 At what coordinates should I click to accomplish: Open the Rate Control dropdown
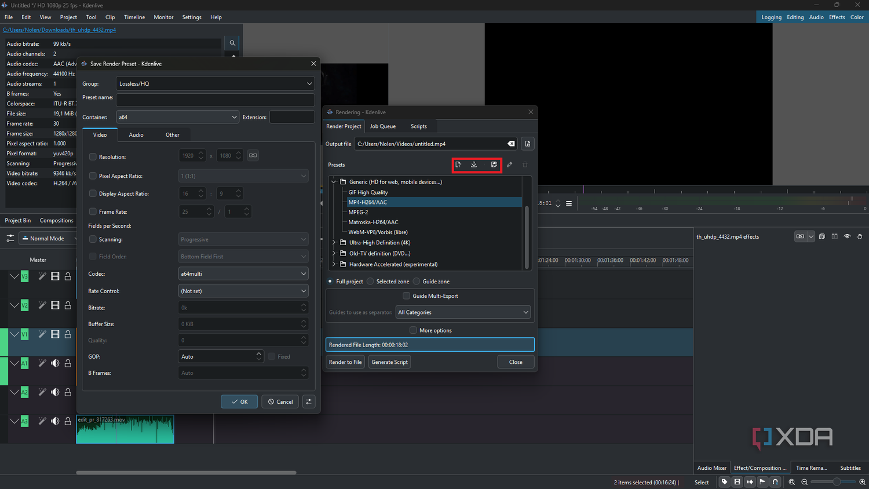pyautogui.click(x=243, y=291)
